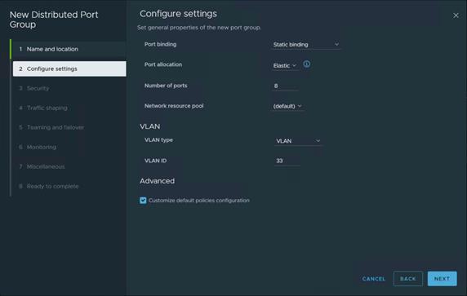This screenshot has height=296, width=467.
Task: Click the Back button
Action: coord(407,279)
